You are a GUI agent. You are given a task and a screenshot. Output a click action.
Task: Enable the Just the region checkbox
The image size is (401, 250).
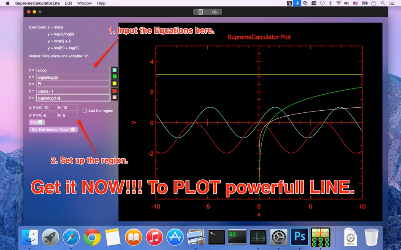[x=85, y=110]
